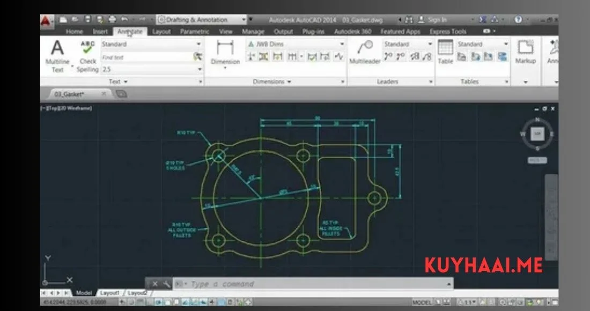590x311 pixels.
Task: Click the Save As icon in Quick Access toolbar
Action: [x=99, y=19]
